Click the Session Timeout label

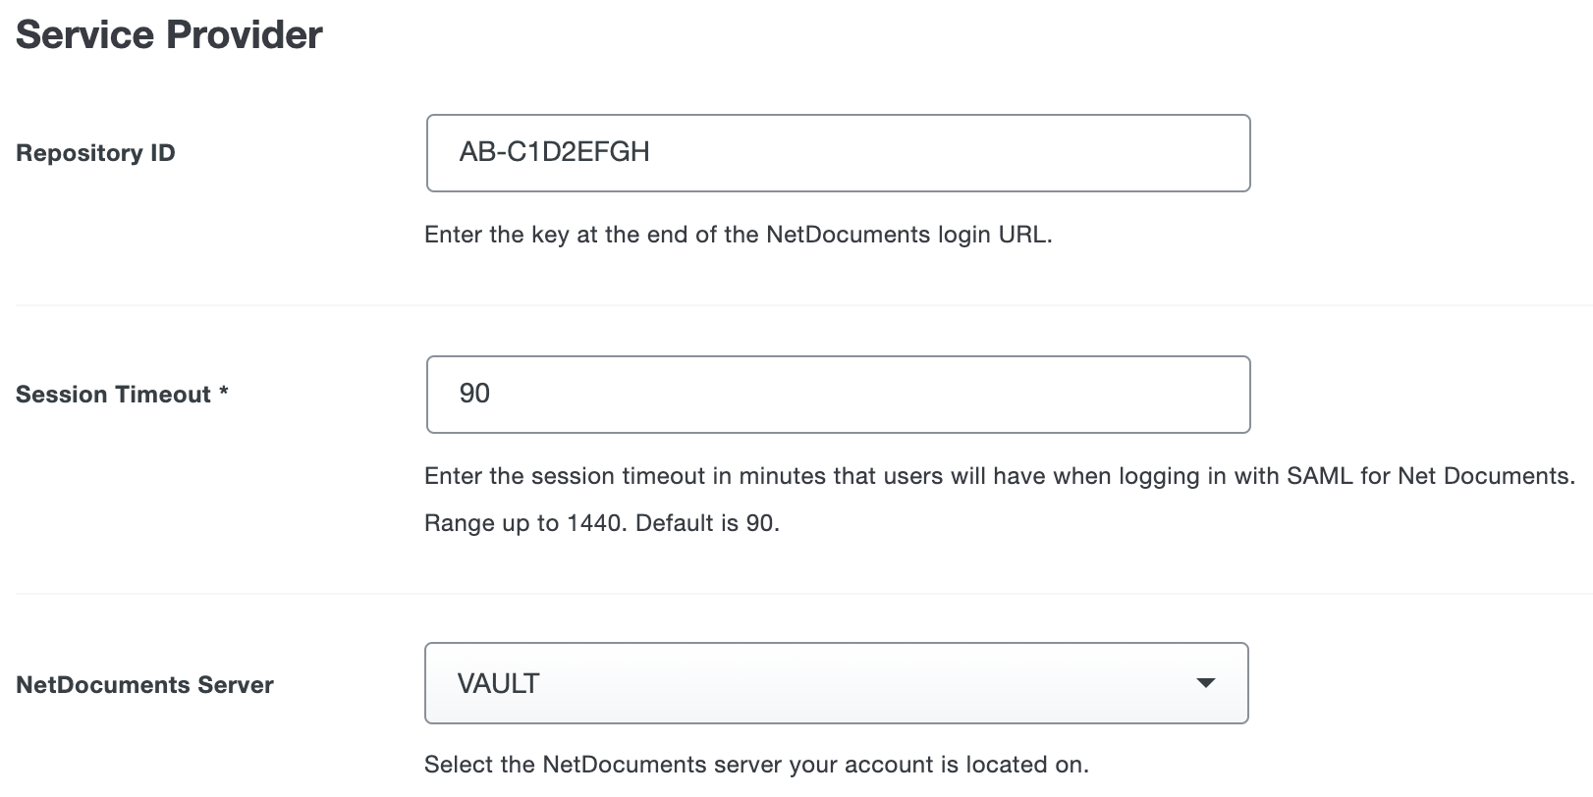(x=111, y=394)
